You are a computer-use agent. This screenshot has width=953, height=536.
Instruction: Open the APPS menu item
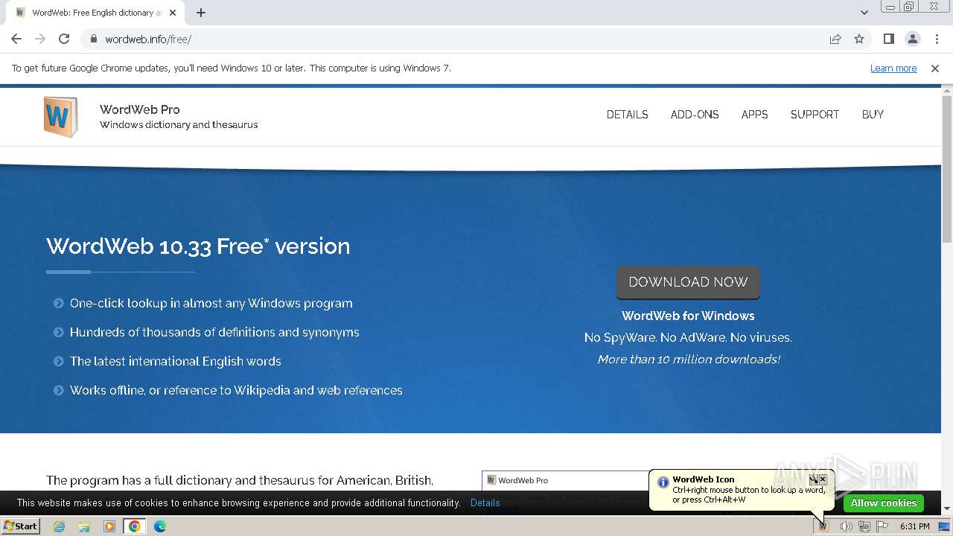coord(754,115)
